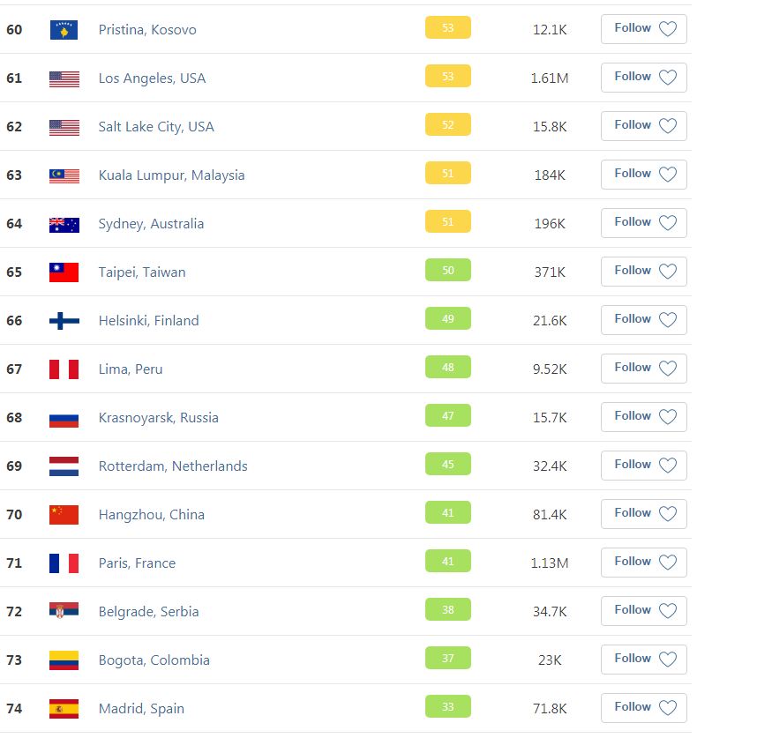The width and height of the screenshot is (772, 738).
Task: Toggle Follow for Hangzhou, China
Action: pos(643,514)
